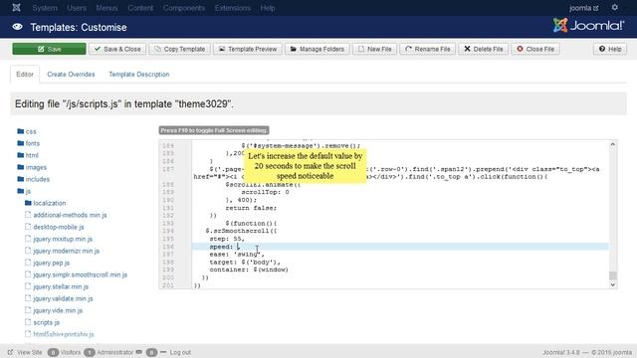Click the Joomla! brand logo at top right
This screenshot has width=637, height=358.
point(588,26)
